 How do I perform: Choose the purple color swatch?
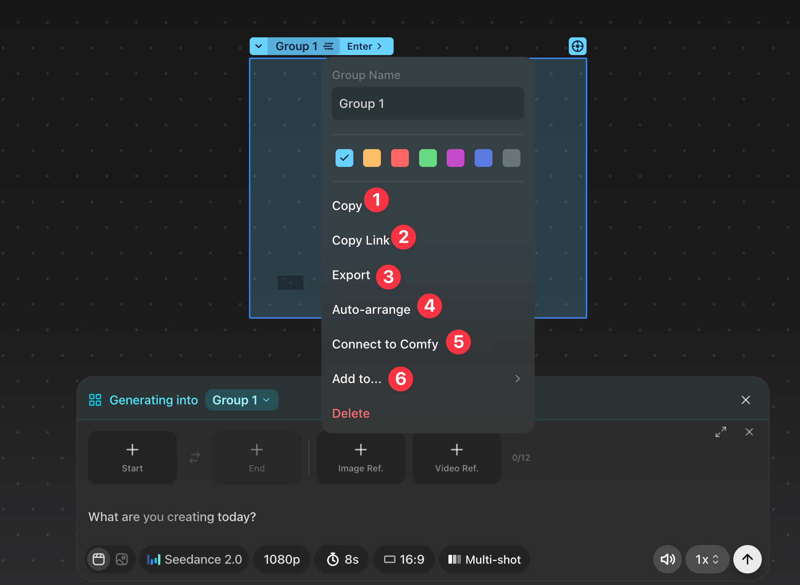point(456,158)
